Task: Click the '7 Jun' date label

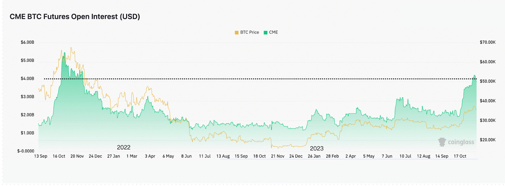Action: [x=387, y=156]
